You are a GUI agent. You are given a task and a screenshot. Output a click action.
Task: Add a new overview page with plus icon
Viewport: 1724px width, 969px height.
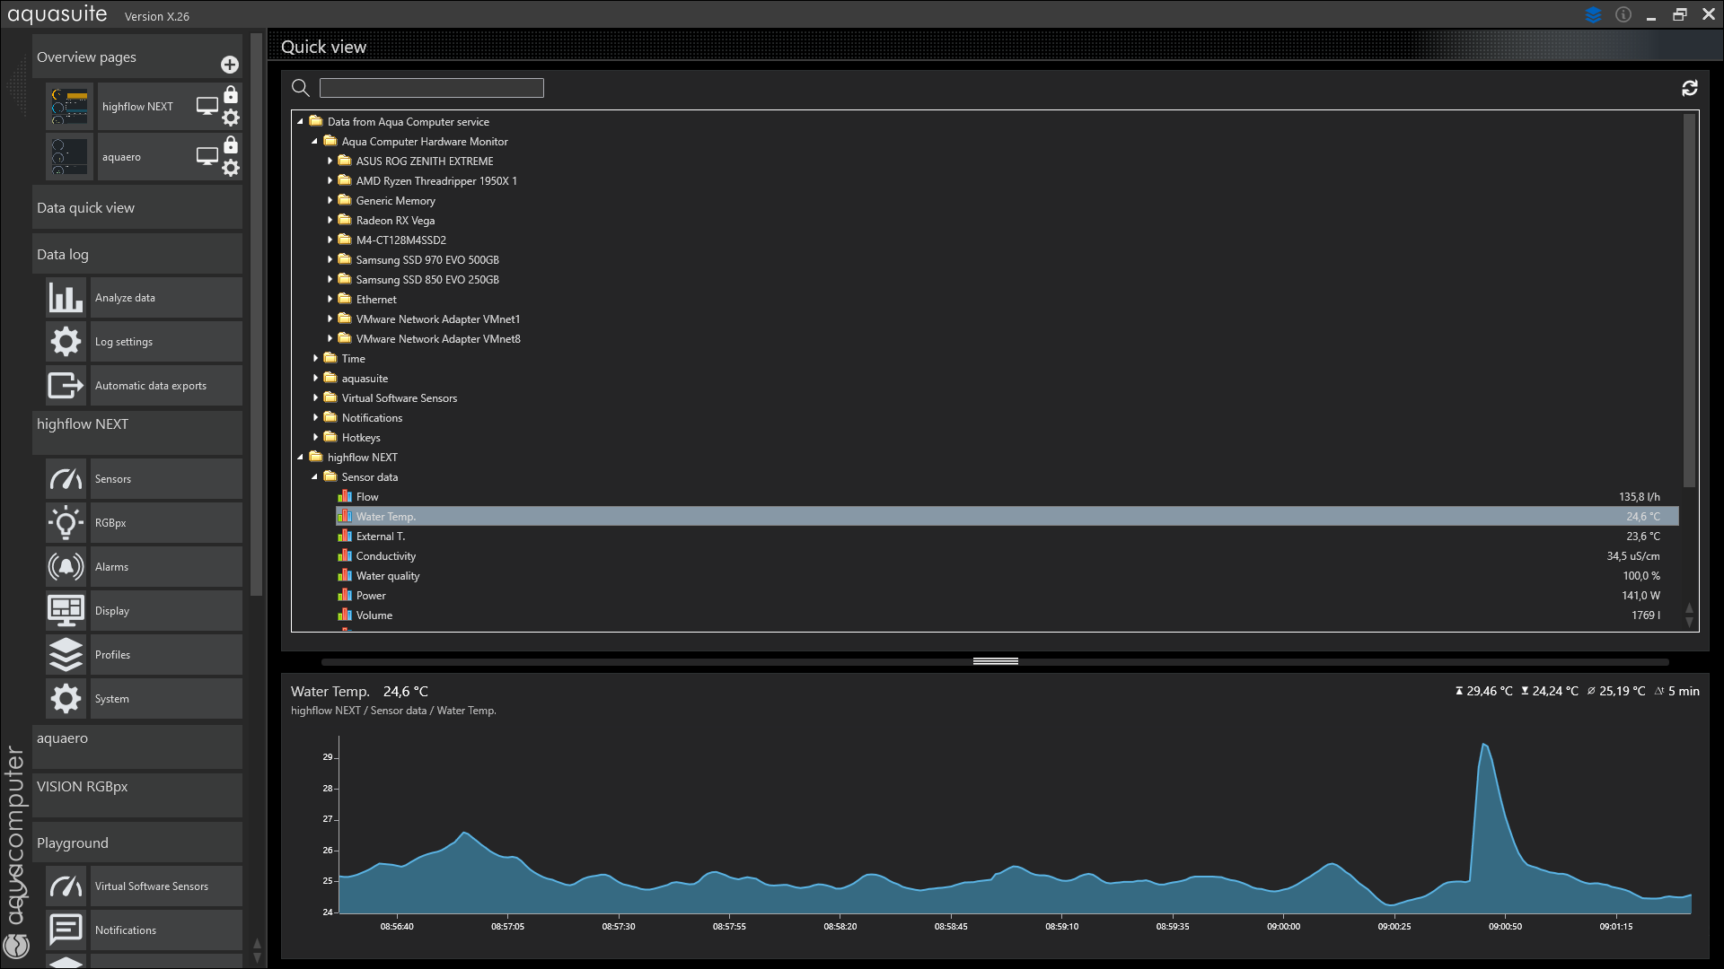230,65
